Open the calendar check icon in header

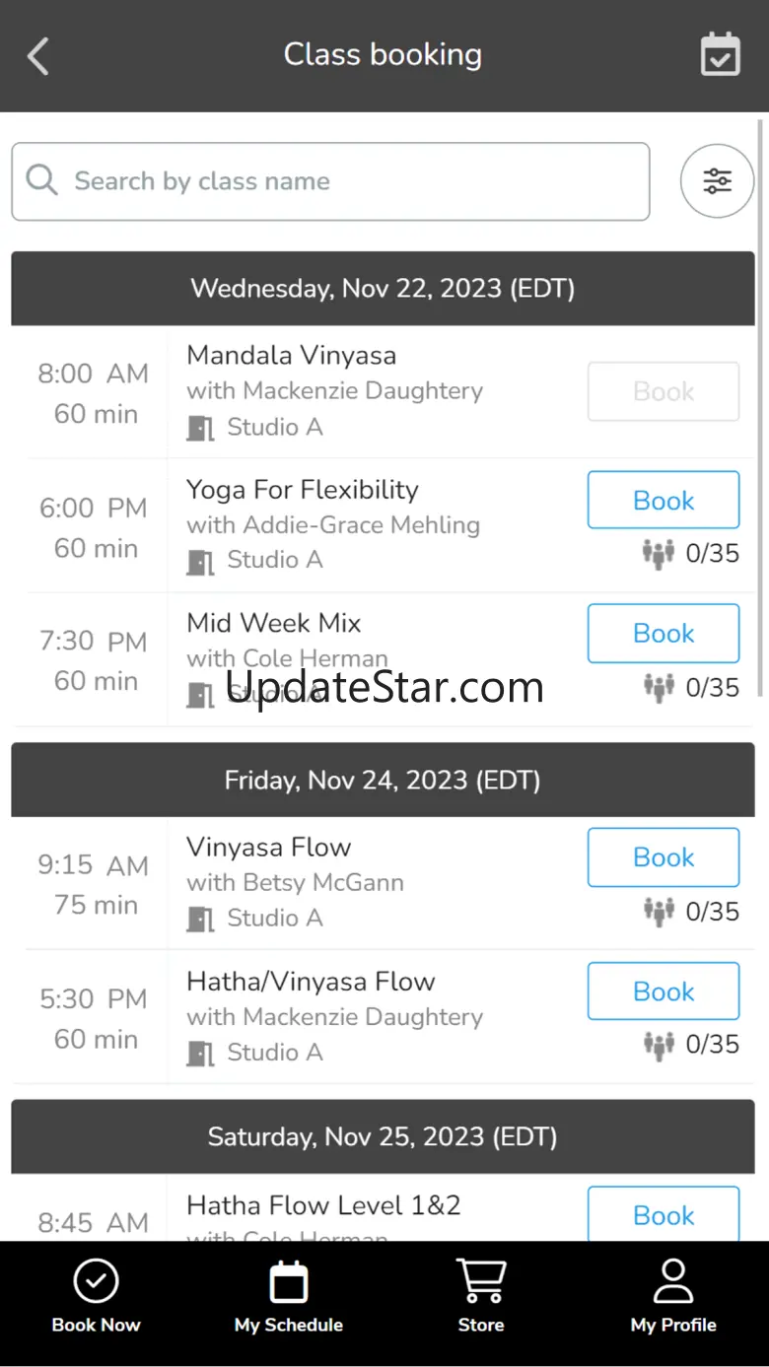coord(720,55)
